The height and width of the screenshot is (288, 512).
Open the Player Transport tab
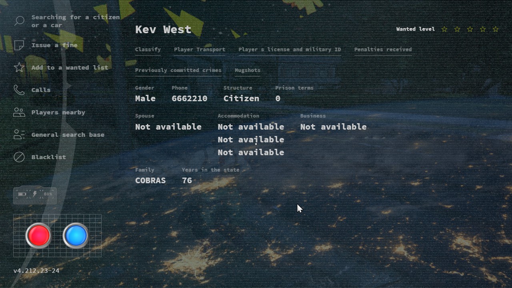[x=200, y=50]
